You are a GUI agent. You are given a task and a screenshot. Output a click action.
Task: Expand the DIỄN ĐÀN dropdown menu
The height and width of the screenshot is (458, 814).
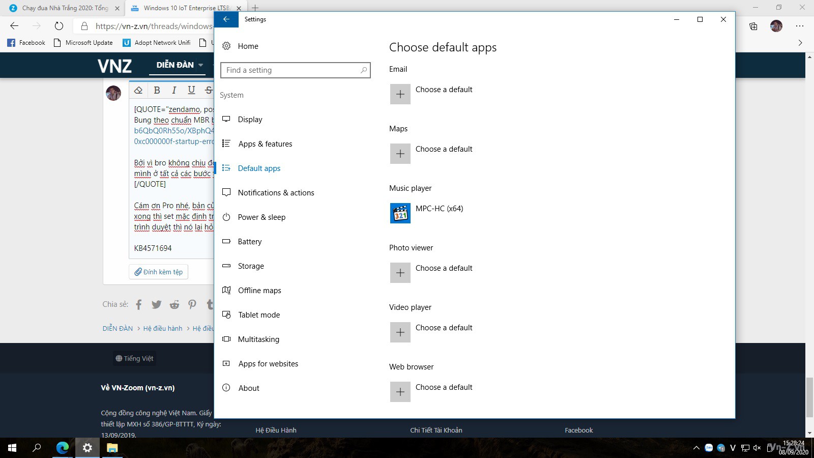tap(200, 65)
